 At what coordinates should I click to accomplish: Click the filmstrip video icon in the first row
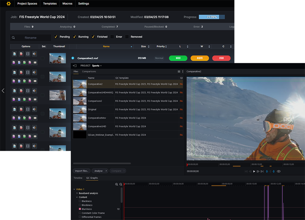[28, 53]
